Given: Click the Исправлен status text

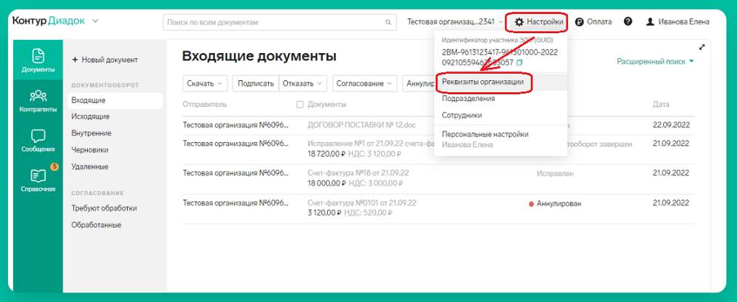Looking at the screenshot, I should click(555, 174).
